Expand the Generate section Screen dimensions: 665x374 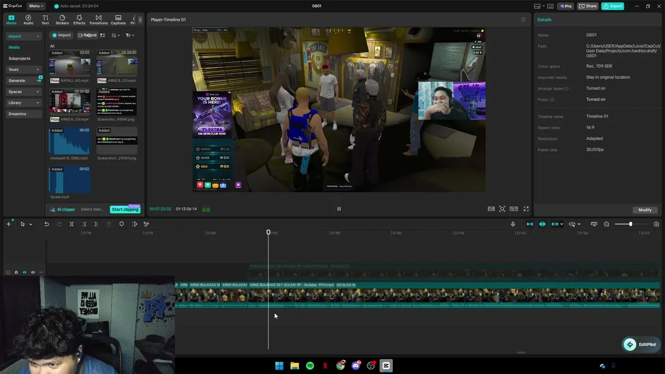(23, 81)
